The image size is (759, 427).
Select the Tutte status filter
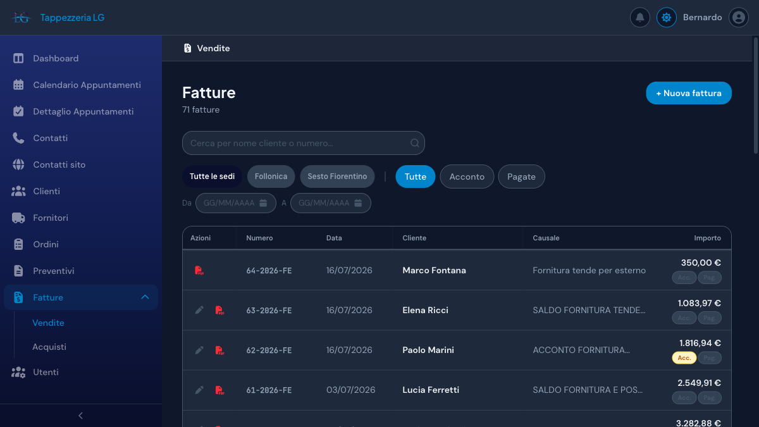pyautogui.click(x=416, y=176)
